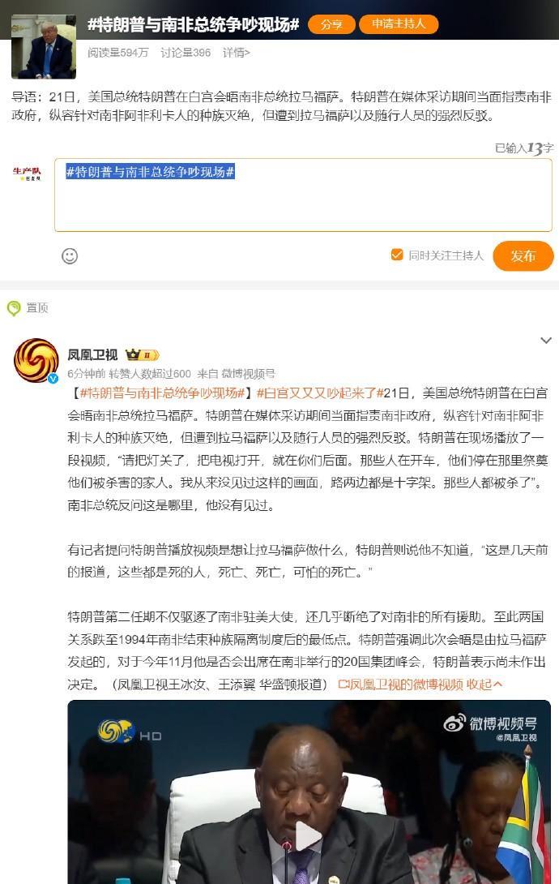Publish the post with the 发布 button

523,256
